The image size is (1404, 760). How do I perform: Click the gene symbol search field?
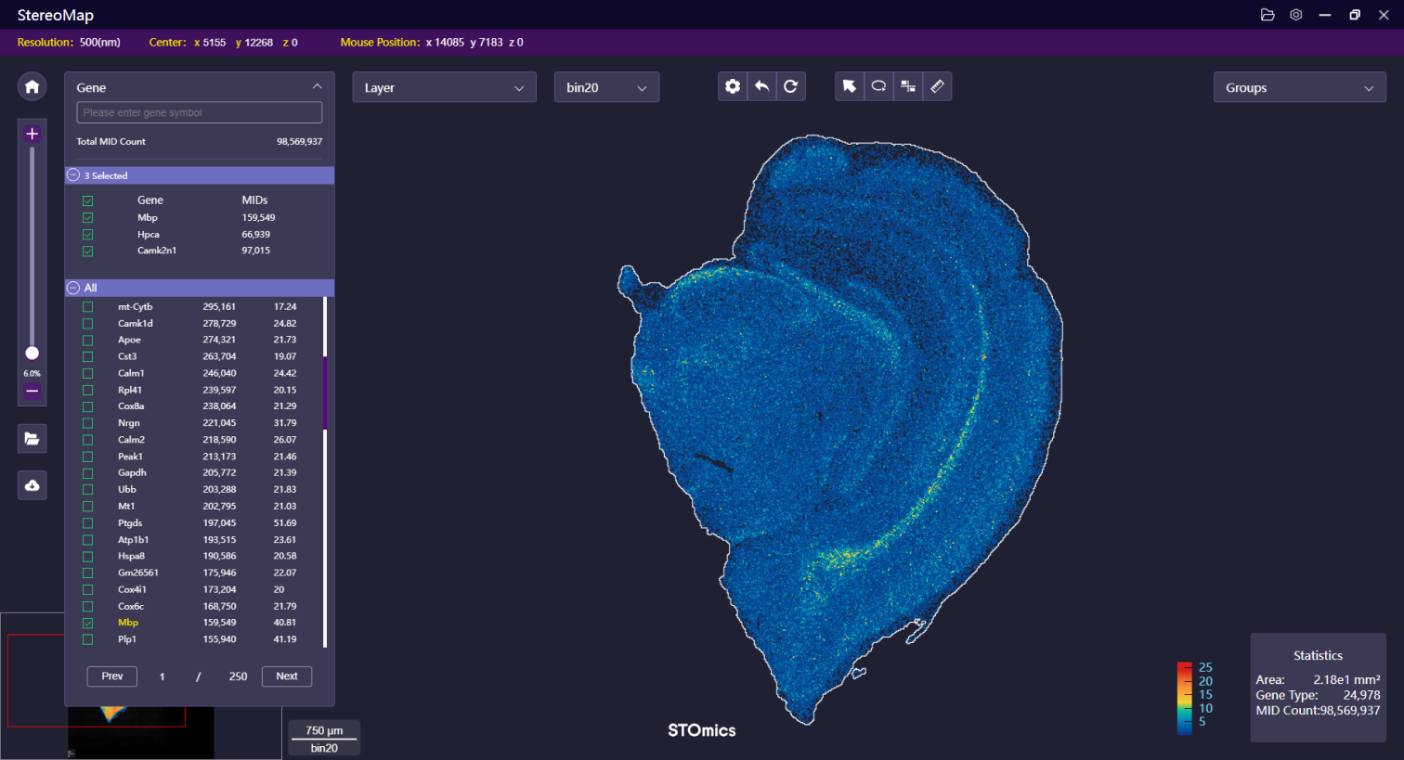pos(199,112)
